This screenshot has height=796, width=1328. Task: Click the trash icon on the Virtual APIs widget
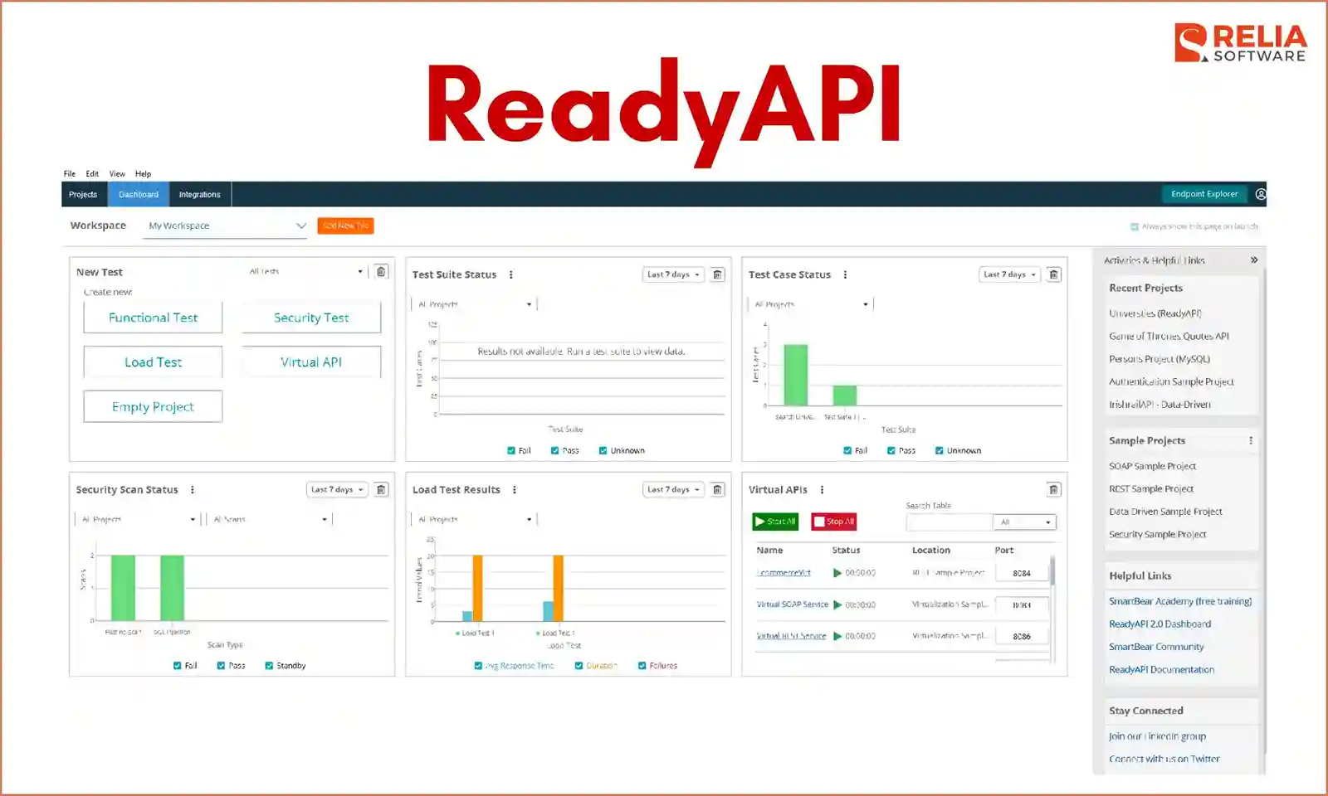(x=1052, y=490)
